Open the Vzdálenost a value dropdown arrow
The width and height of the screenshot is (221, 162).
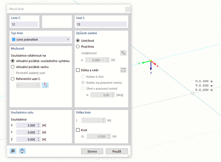pos(103,60)
